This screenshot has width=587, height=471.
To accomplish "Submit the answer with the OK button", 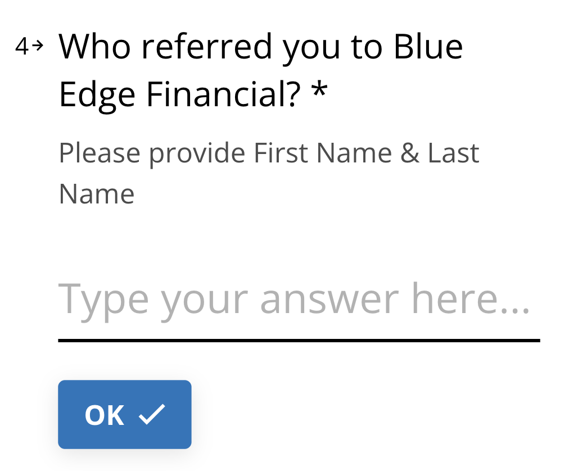I will tap(125, 414).
